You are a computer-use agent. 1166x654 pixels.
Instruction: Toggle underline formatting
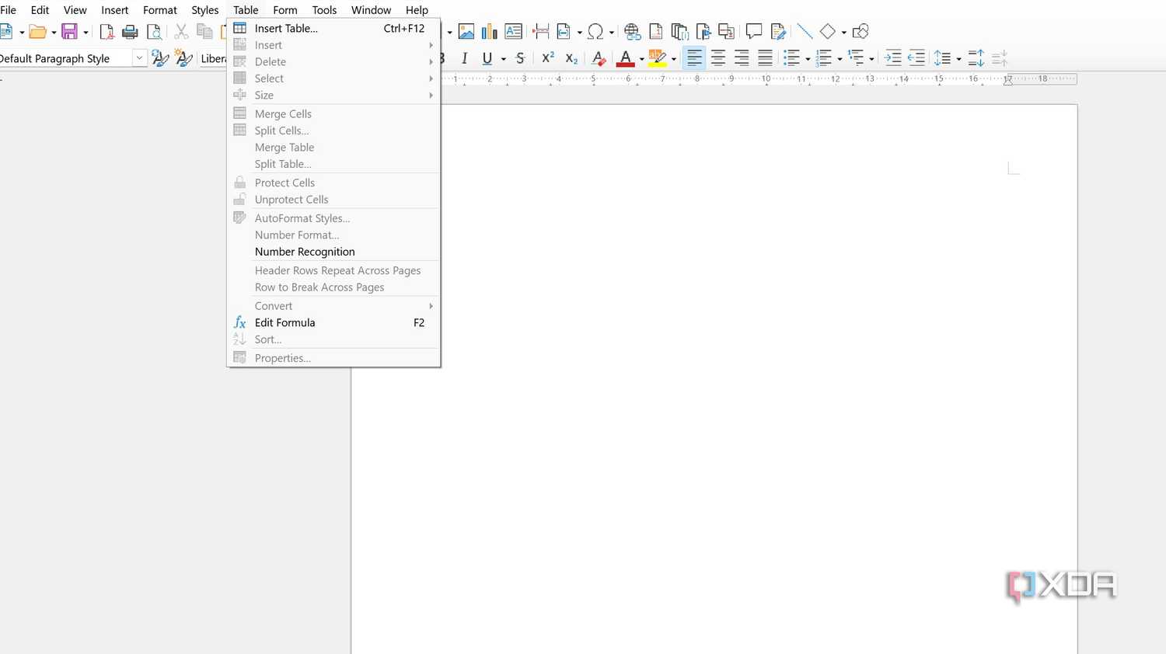[487, 58]
